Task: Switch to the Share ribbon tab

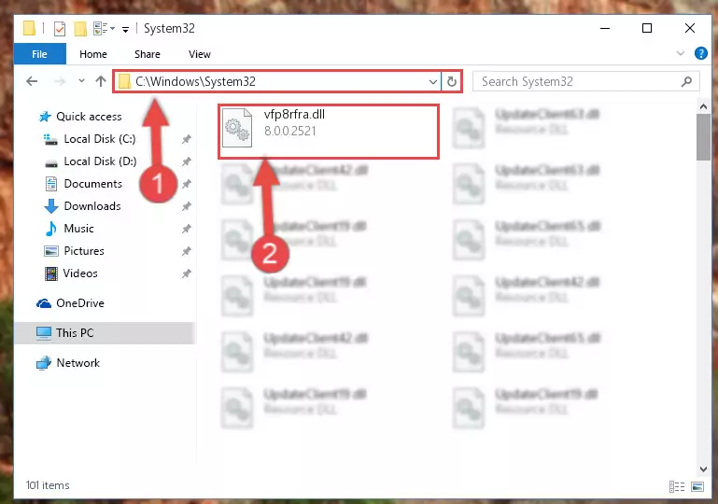Action: click(x=147, y=54)
